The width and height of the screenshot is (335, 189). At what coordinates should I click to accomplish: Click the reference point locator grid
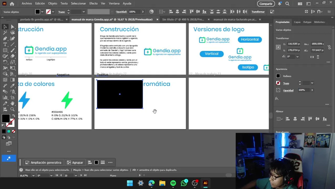pyautogui.click(x=278, y=47)
